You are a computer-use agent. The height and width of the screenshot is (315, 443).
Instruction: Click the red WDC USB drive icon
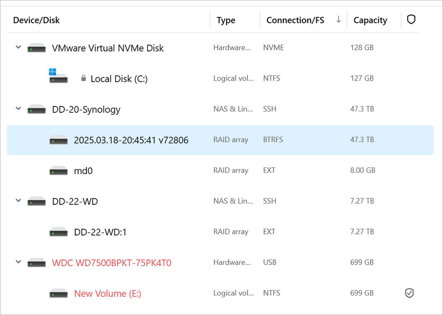[37, 262]
